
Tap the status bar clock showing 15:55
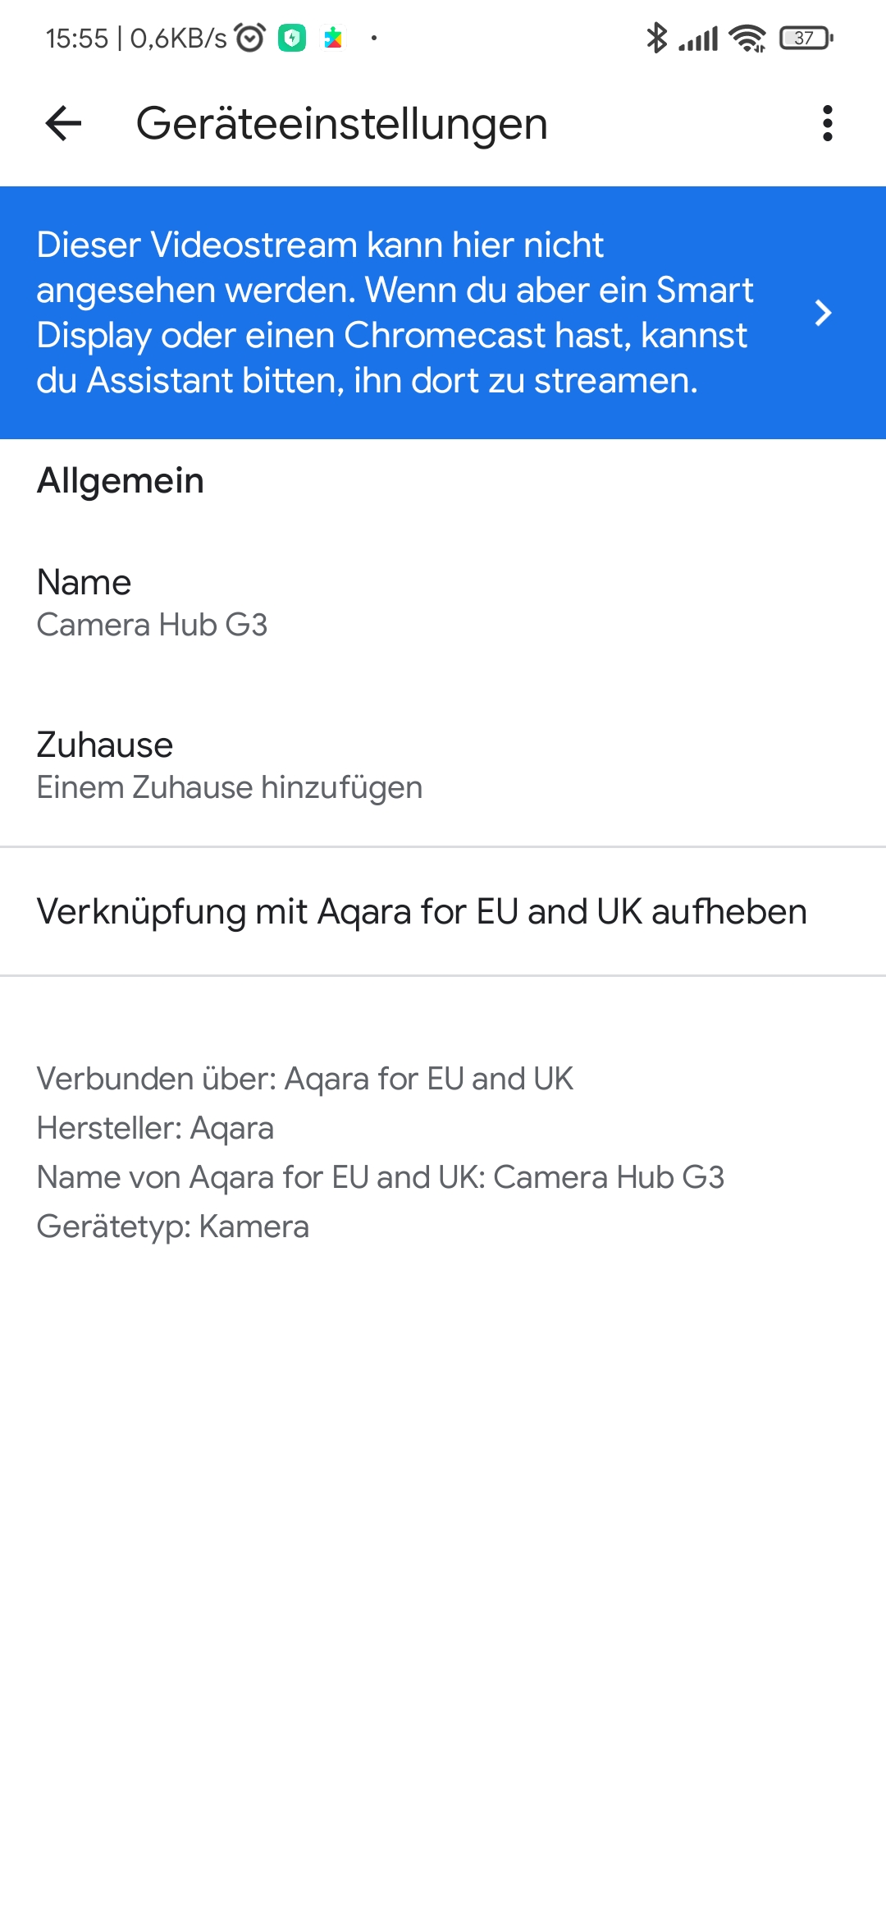(77, 38)
